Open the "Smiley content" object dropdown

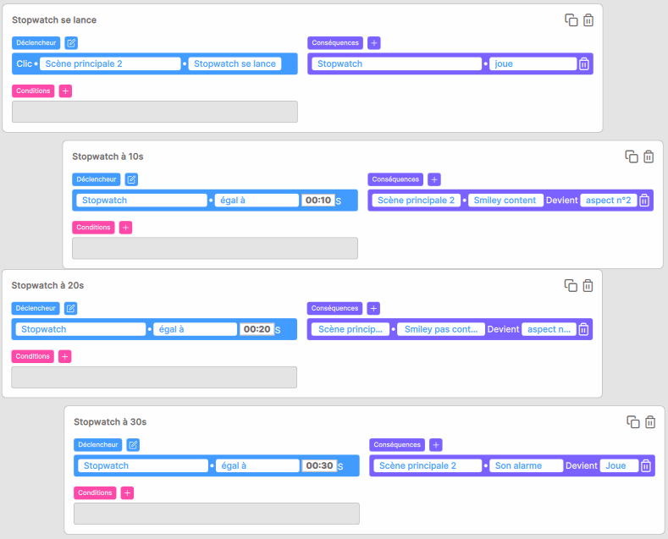click(505, 201)
